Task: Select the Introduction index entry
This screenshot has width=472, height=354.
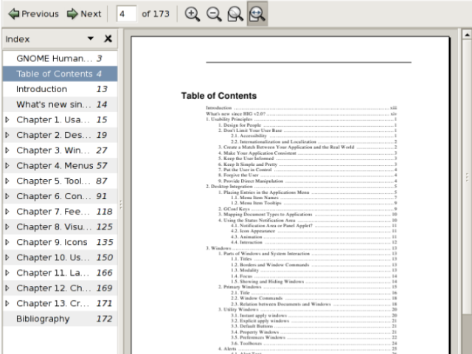Action: point(41,89)
